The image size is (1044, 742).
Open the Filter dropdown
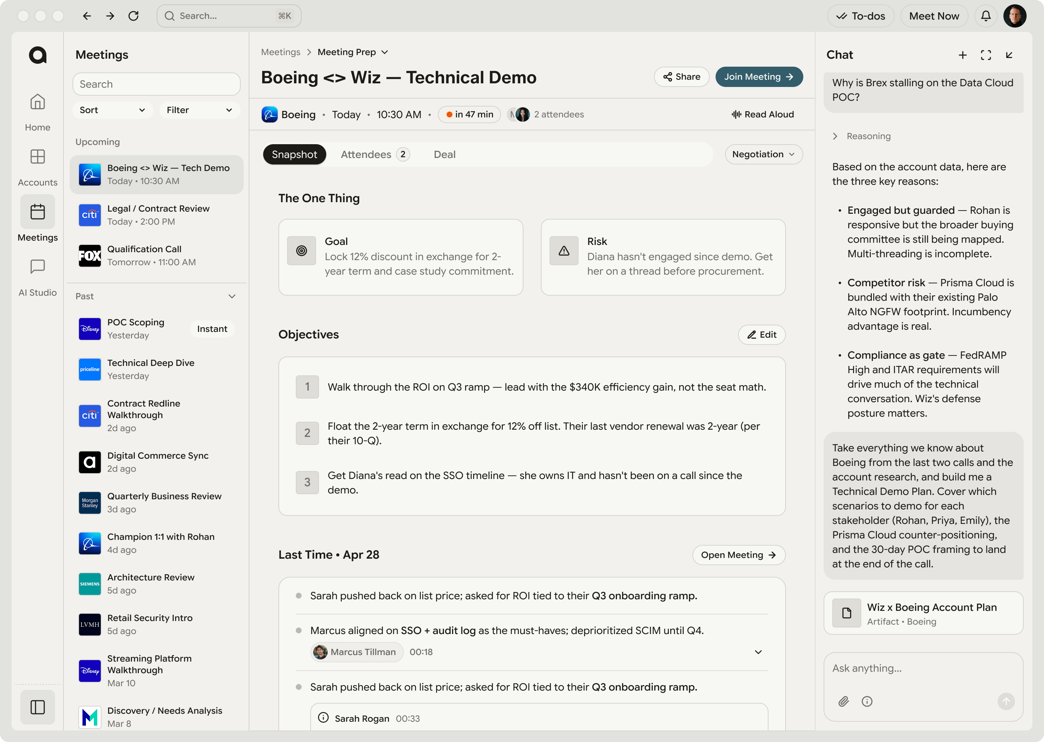pos(200,110)
